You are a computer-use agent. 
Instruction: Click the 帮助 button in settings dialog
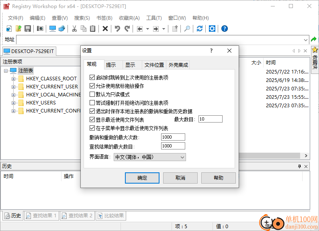(x=219, y=178)
